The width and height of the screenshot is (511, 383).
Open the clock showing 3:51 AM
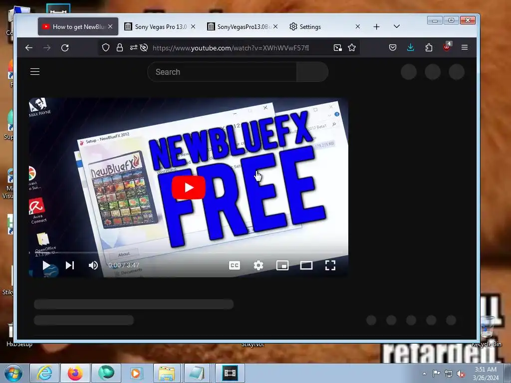tap(486, 374)
